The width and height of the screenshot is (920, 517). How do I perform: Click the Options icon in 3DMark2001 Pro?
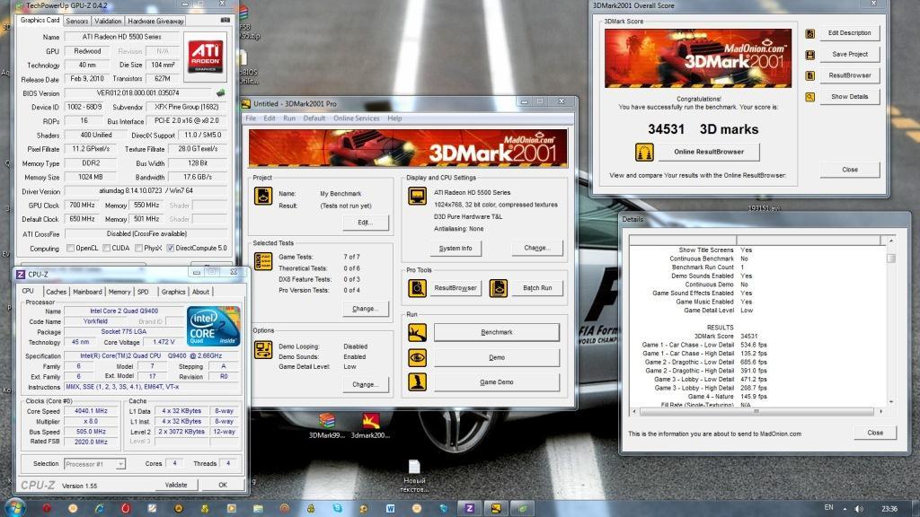coord(263,350)
